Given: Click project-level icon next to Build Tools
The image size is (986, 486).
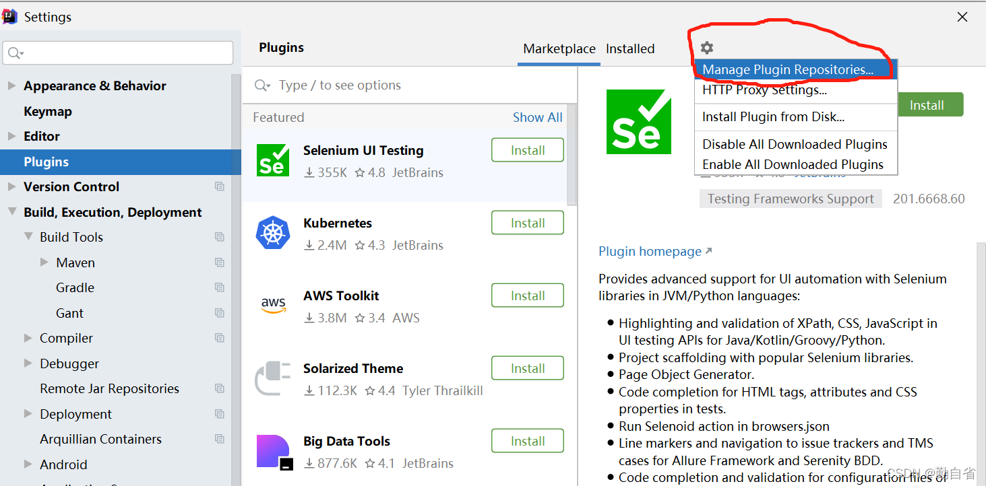Looking at the screenshot, I should coord(220,237).
